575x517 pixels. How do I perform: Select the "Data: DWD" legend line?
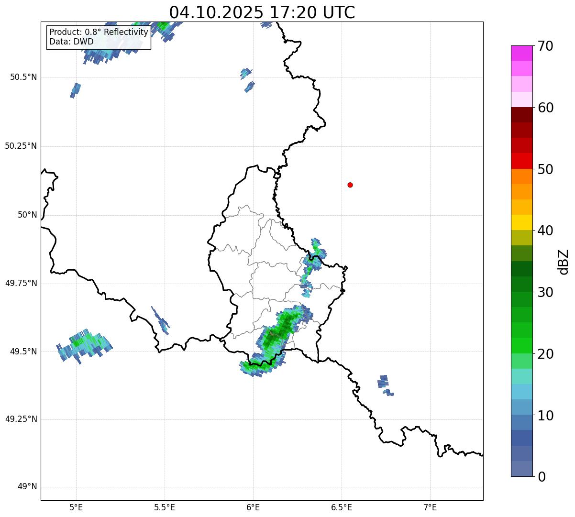click(x=72, y=42)
